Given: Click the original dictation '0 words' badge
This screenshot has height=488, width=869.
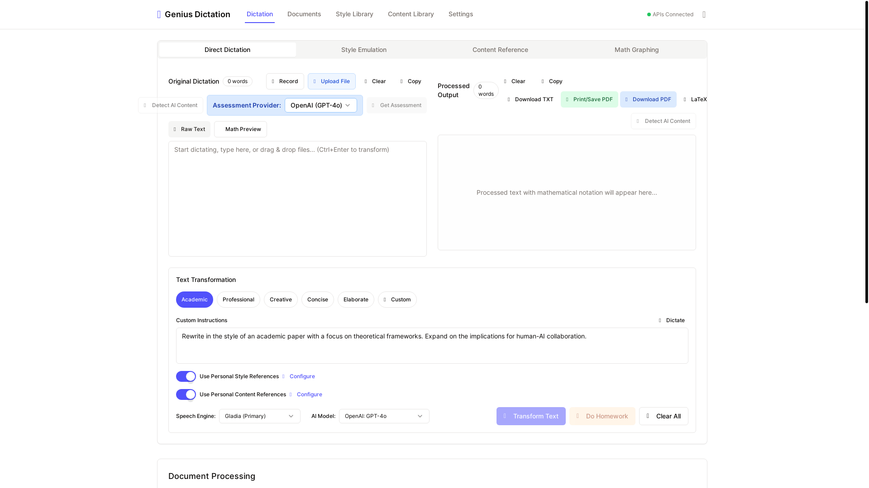Looking at the screenshot, I should [238, 81].
